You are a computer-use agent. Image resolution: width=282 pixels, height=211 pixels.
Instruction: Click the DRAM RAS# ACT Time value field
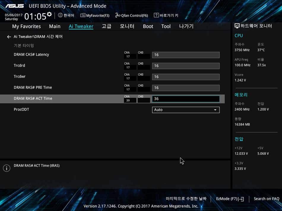pos(186,99)
